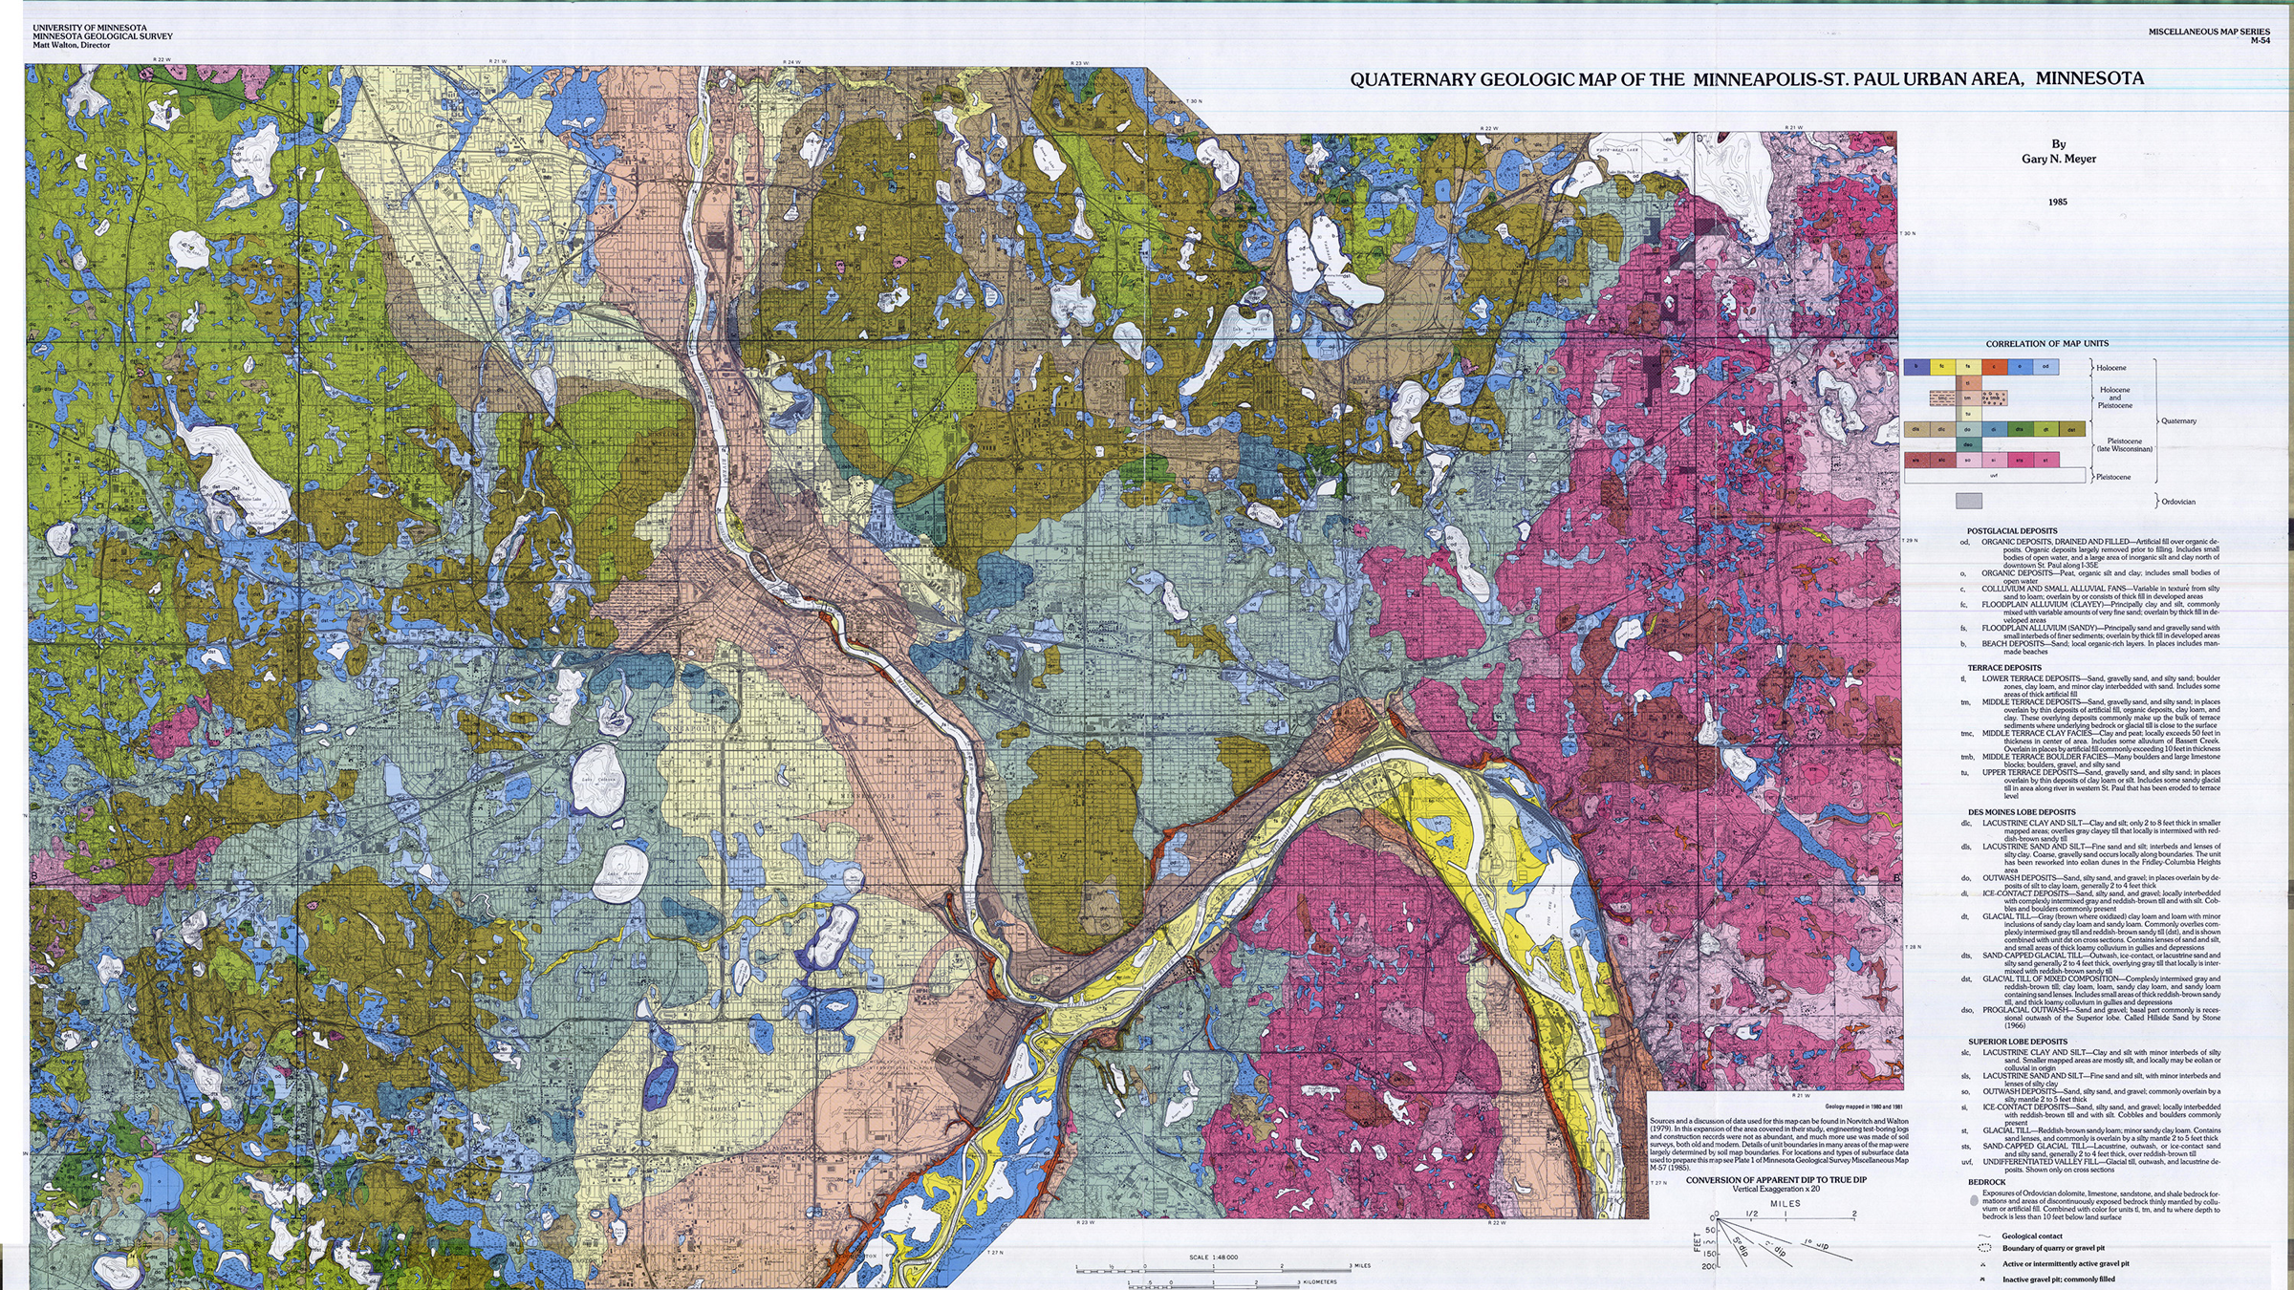Click the geological contact line symbol
The width and height of the screenshot is (2294, 1290).
pos(1984,1236)
